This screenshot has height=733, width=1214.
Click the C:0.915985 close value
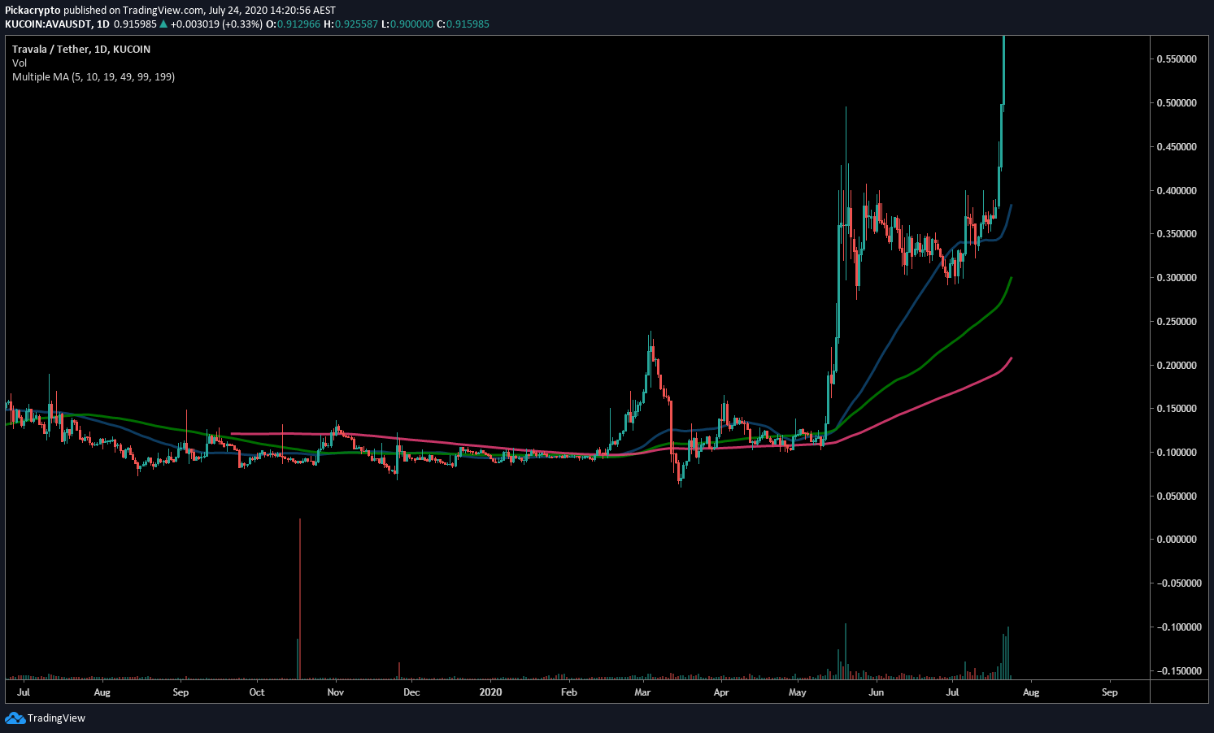click(463, 24)
